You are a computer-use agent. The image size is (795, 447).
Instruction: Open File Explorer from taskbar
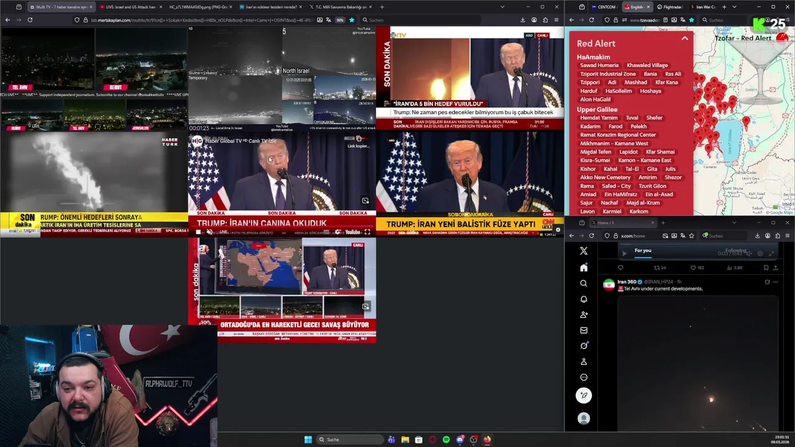pyautogui.click(x=405, y=440)
